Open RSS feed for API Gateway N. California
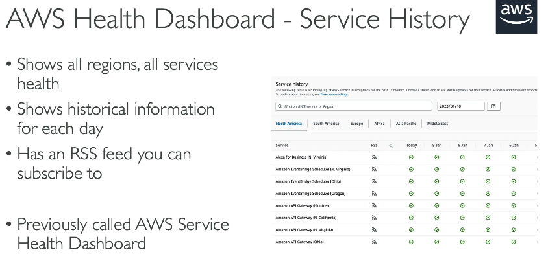Viewport: 559px width, 263px height. [374, 218]
